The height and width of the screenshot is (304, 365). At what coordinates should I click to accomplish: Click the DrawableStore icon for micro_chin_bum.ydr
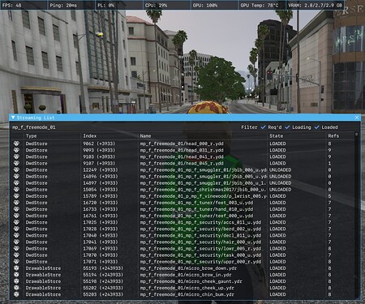coord(16,294)
